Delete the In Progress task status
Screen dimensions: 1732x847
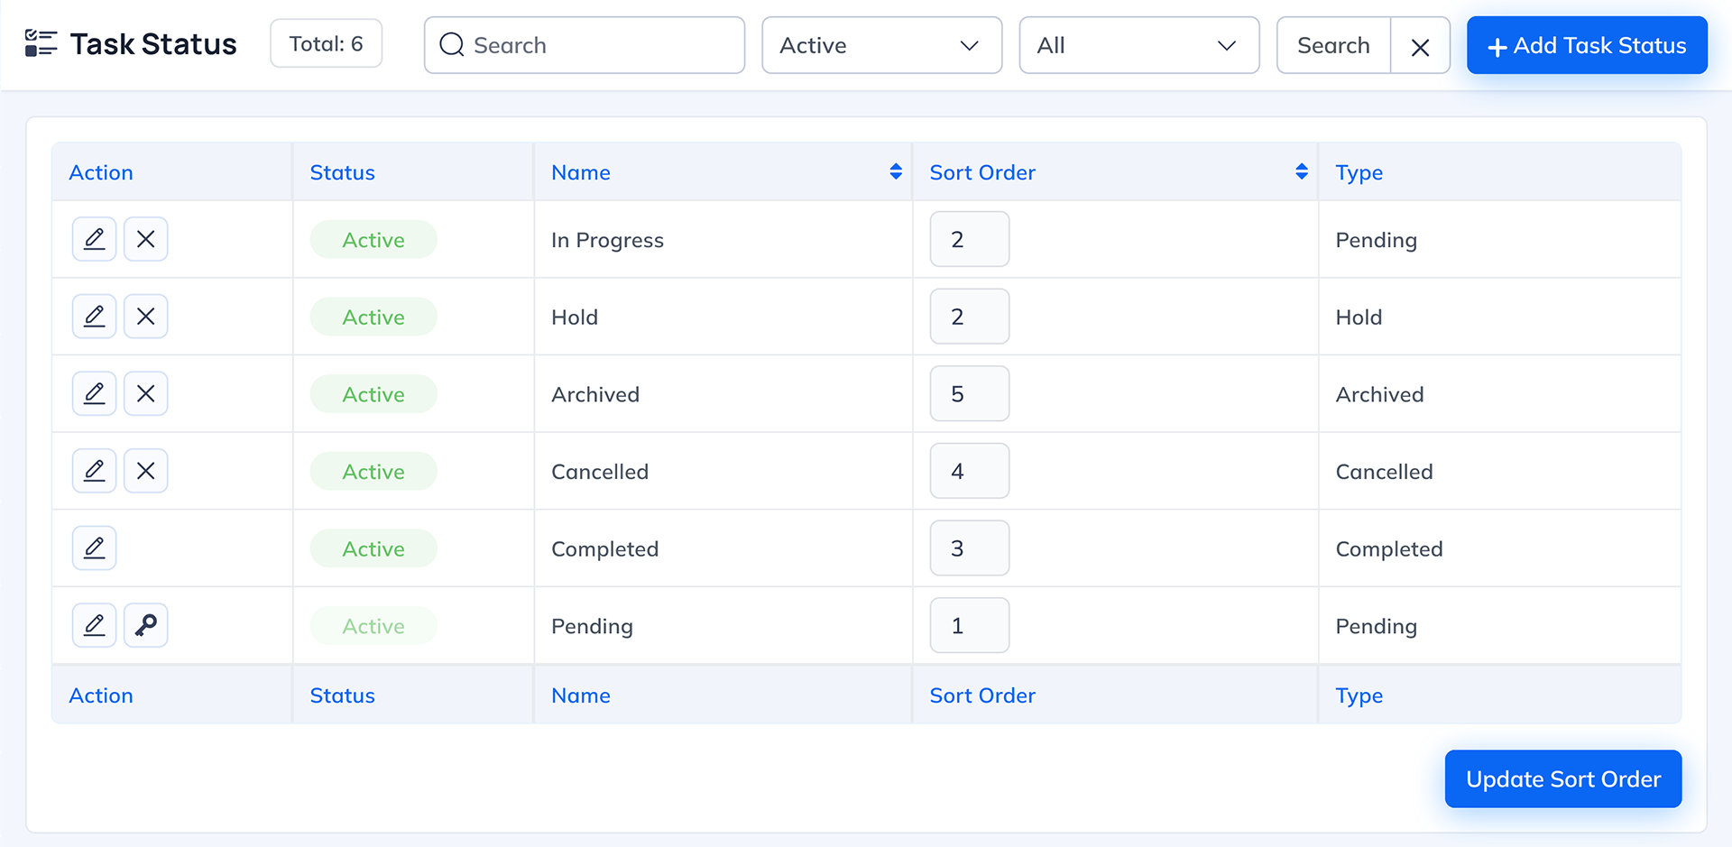(145, 239)
